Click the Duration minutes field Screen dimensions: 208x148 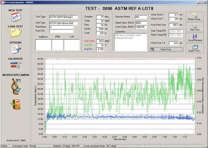(100, 17)
